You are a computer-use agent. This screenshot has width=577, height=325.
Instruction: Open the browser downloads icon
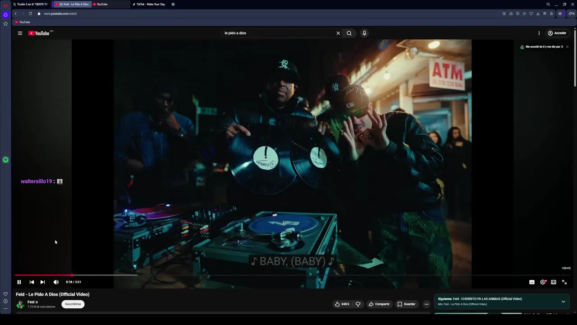[538, 14]
